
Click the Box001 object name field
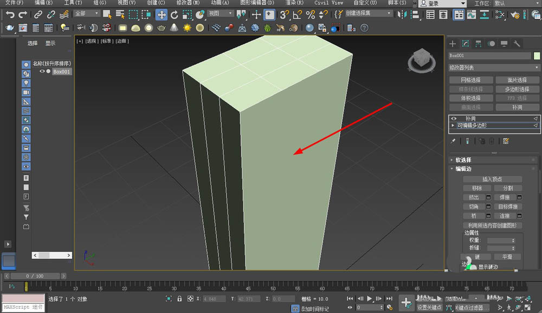tap(489, 56)
